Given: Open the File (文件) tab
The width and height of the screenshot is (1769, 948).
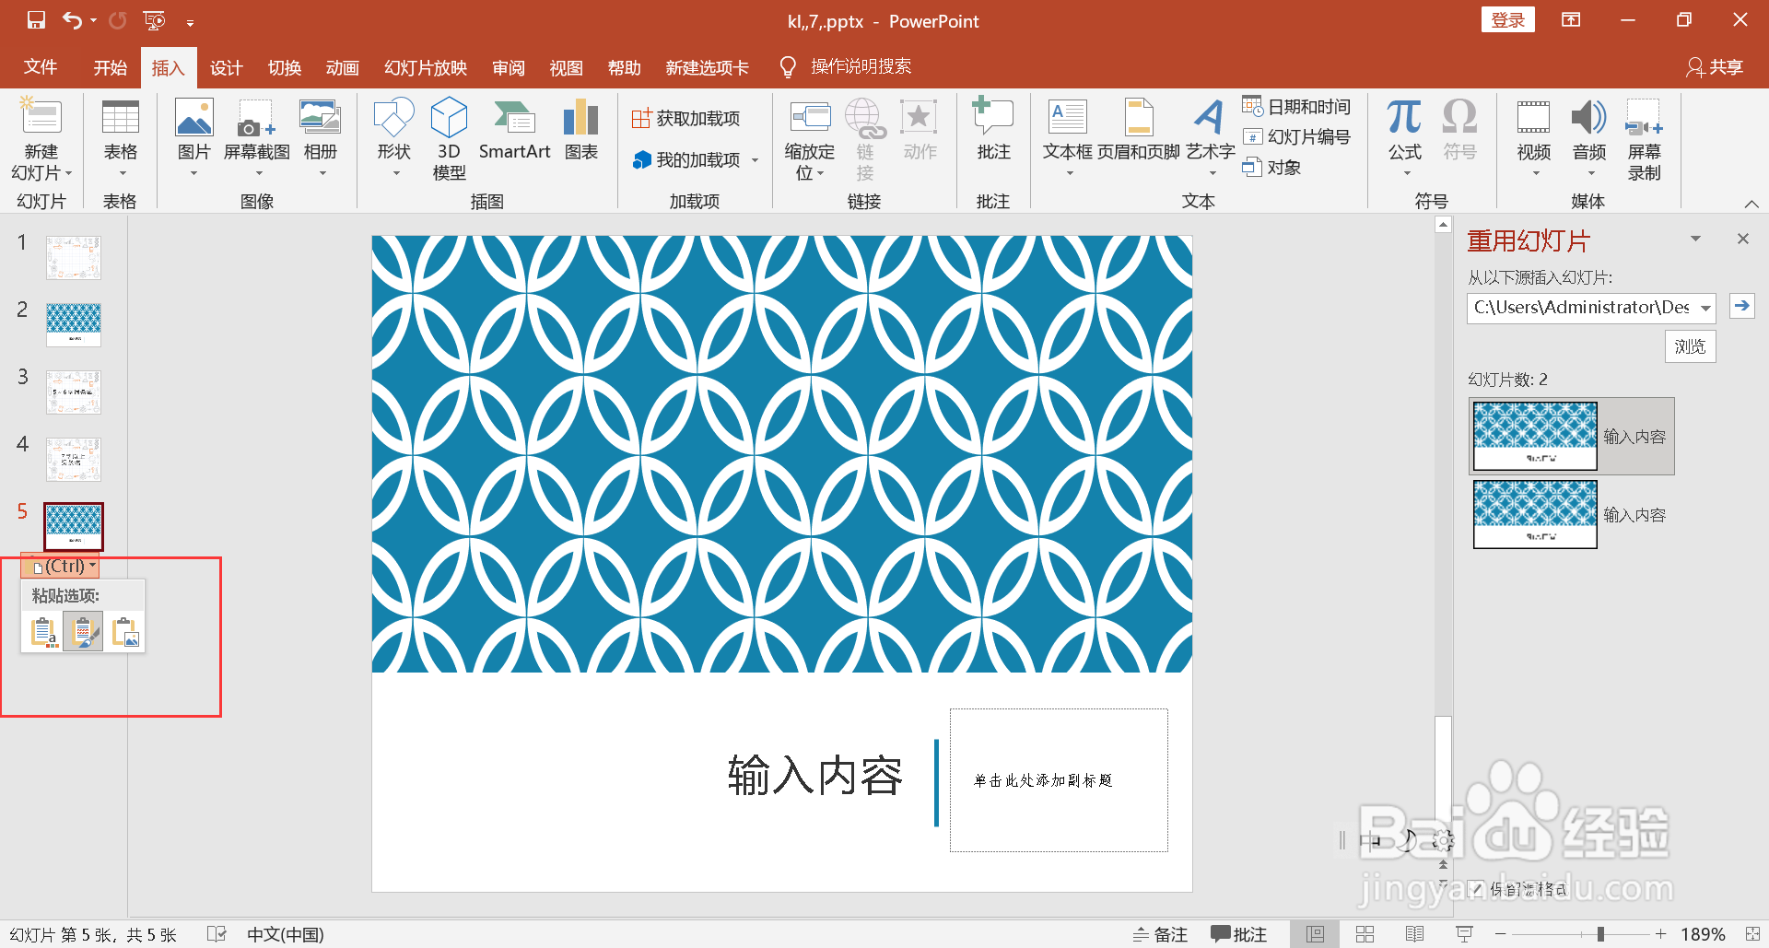Looking at the screenshot, I should tap(41, 67).
